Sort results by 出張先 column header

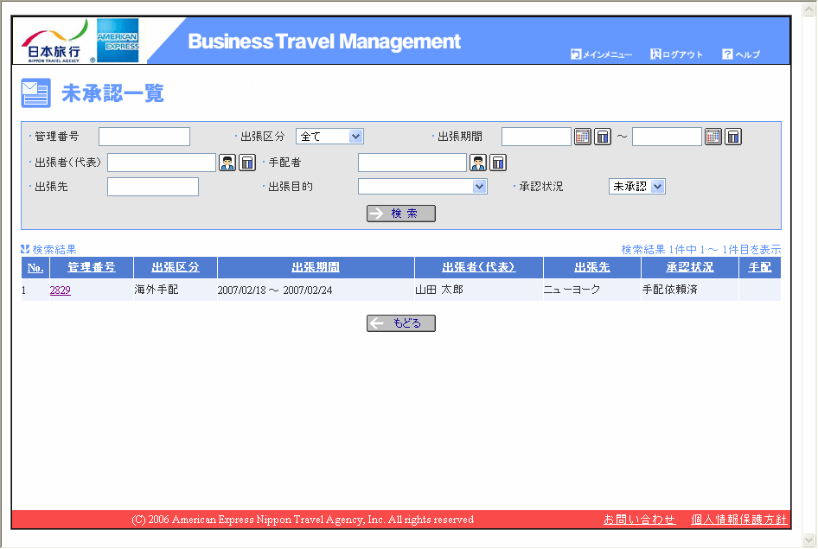click(592, 267)
